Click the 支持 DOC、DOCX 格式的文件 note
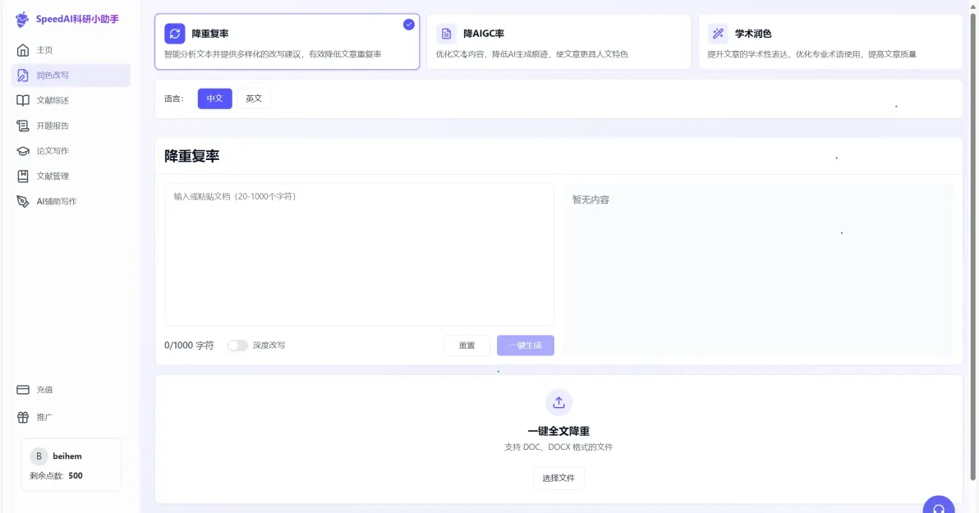This screenshot has height=513, width=979. coord(558,447)
